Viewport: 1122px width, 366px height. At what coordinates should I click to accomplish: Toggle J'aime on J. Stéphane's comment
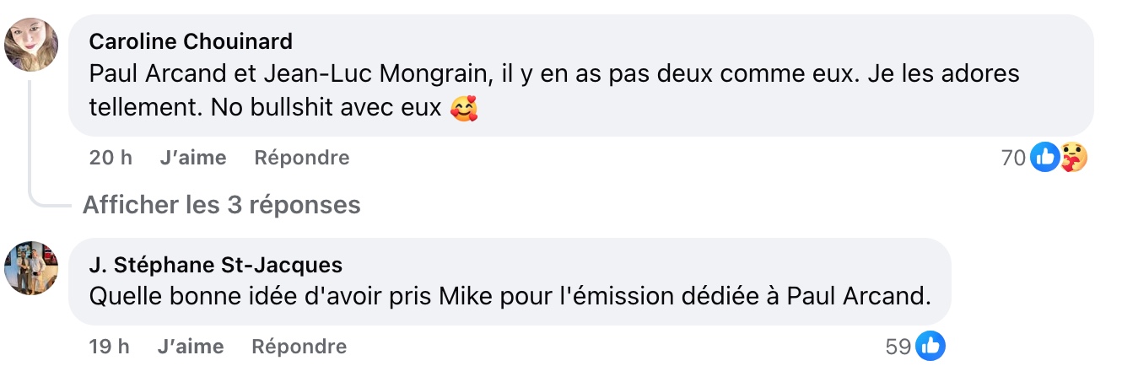[191, 347]
